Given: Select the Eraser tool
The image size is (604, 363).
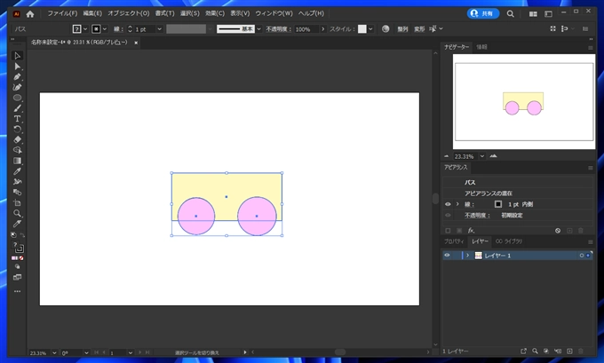Looking at the screenshot, I should coord(17,139).
